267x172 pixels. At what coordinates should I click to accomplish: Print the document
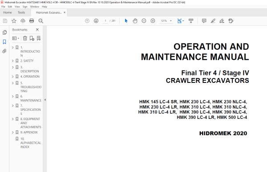[32, 21]
